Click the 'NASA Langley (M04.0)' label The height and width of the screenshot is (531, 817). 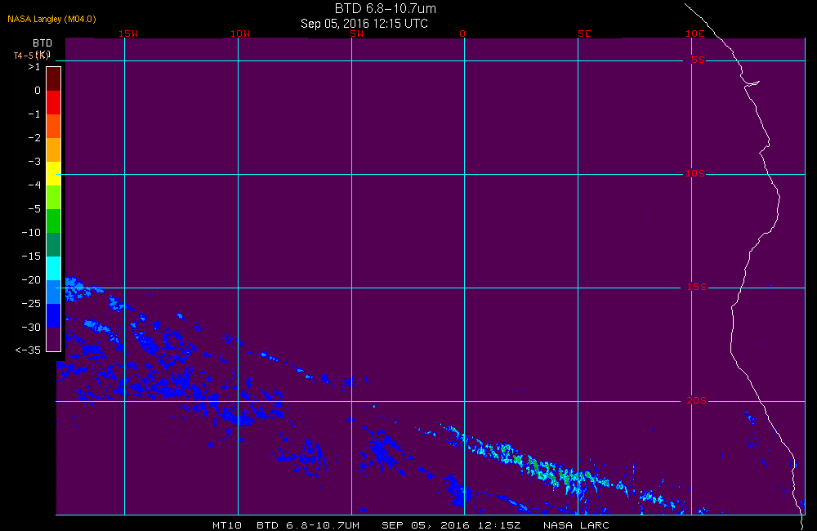coord(51,19)
